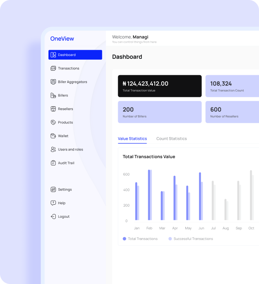Log out using the Logout icon
Image resolution: width=259 pixels, height=284 pixels.
53,217
